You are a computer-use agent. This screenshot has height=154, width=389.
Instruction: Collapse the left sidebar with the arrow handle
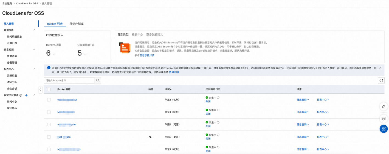coord(40,90)
